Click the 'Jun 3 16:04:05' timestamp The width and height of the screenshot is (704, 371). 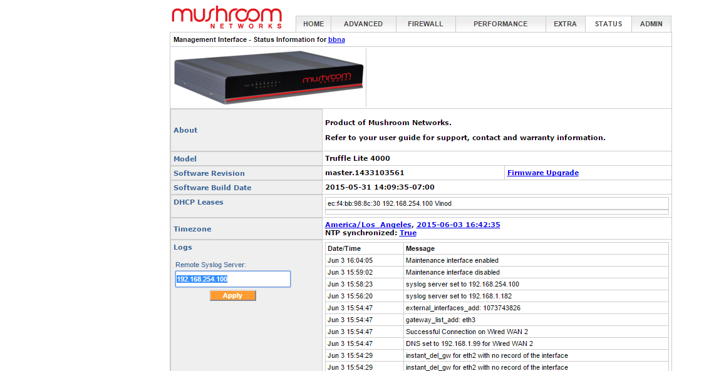[350, 260]
